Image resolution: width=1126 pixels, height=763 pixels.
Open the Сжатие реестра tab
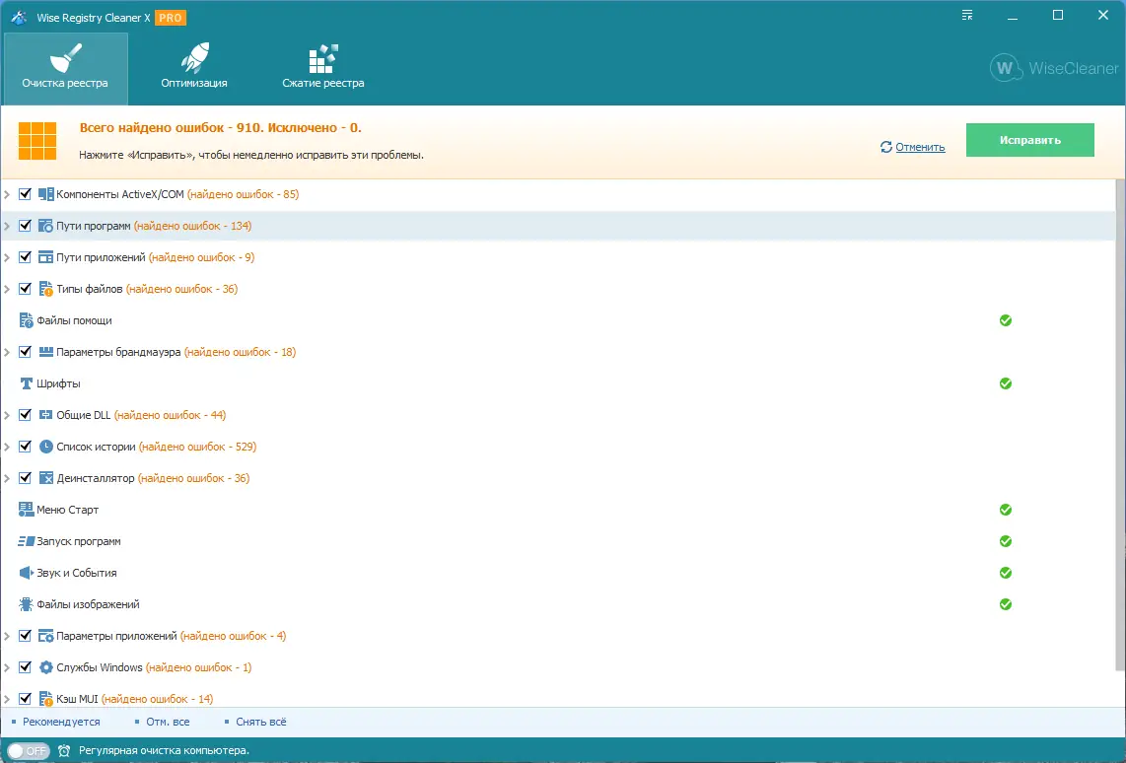tap(323, 69)
